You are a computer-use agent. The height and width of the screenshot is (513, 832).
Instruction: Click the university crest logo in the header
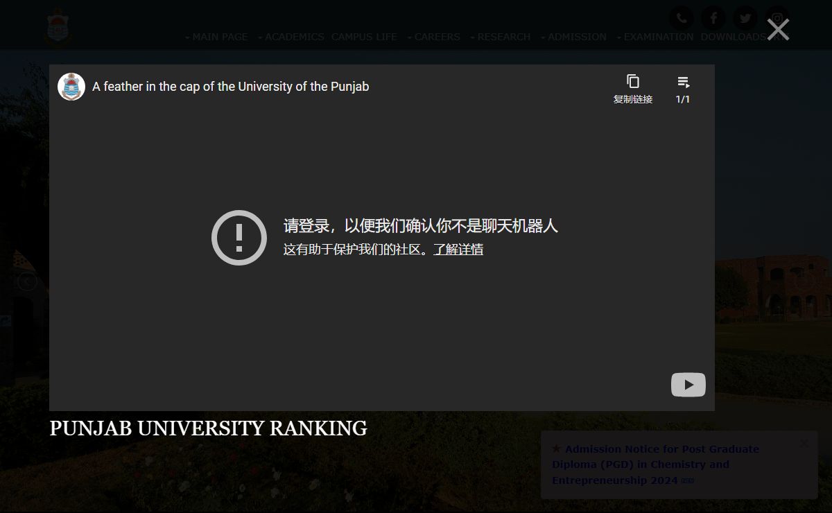coord(58,28)
